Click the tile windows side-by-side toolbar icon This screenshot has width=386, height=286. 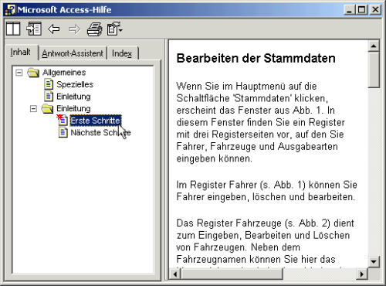pyautogui.click(x=13, y=29)
